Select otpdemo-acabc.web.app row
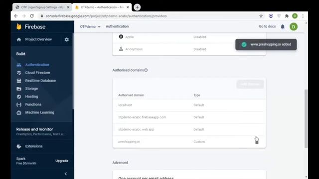 coord(189,129)
